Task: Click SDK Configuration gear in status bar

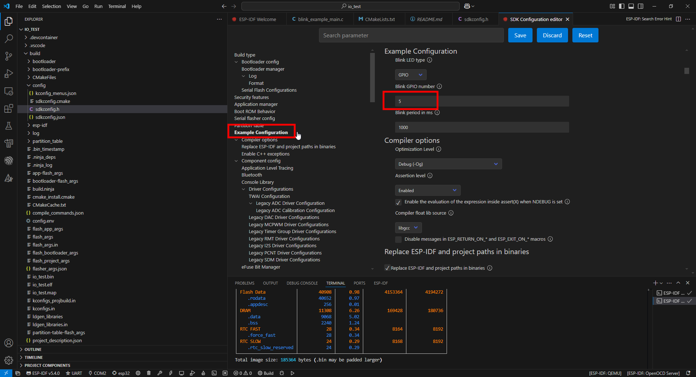Action: pyautogui.click(x=138, y=373)
